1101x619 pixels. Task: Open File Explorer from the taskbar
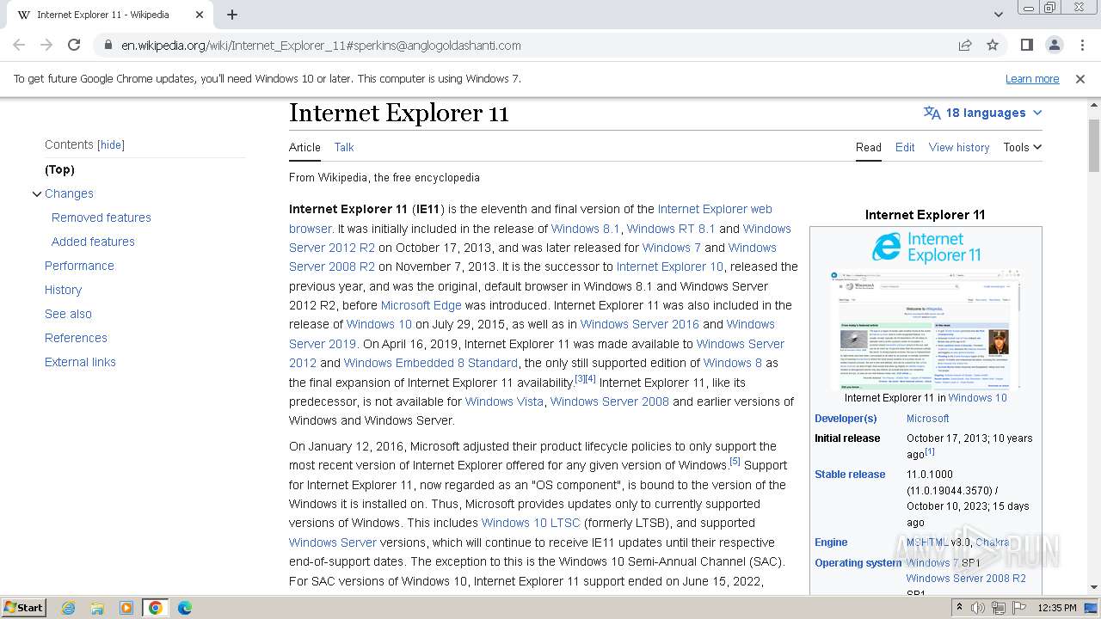point(97,608)
